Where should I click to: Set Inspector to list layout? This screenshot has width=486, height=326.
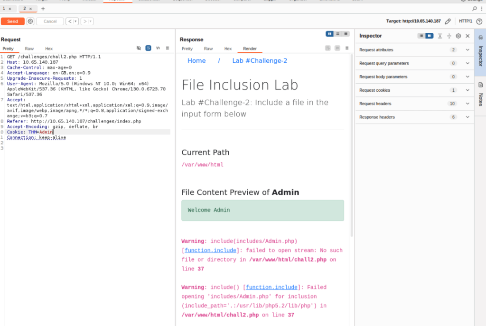[x=421, y=36]
